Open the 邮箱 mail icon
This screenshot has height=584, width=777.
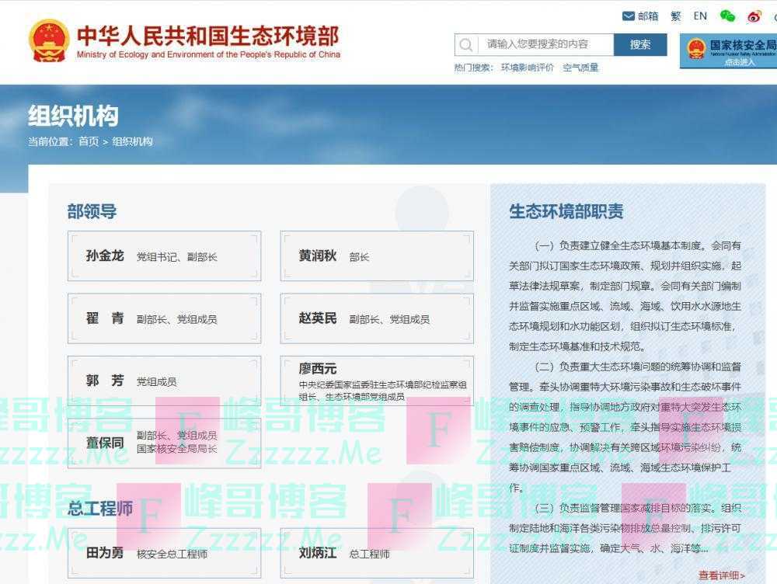629,16
